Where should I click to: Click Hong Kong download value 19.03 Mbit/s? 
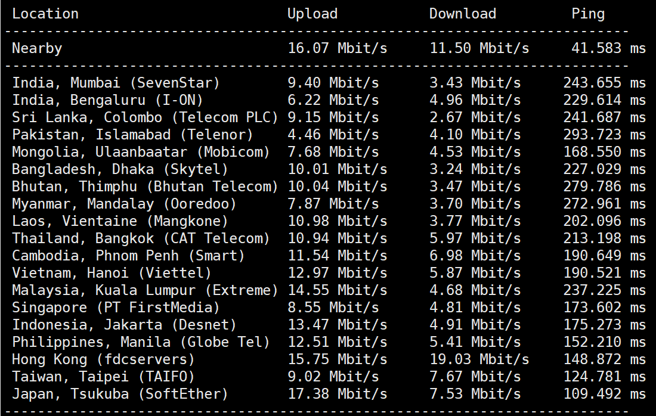point(479,359)
